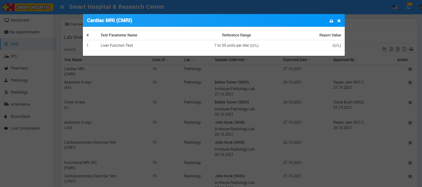Image resolution: width=422 pixels, height=187 pixels.
Task: Copy the lab investigation table
Action: [x=384, y=49]
